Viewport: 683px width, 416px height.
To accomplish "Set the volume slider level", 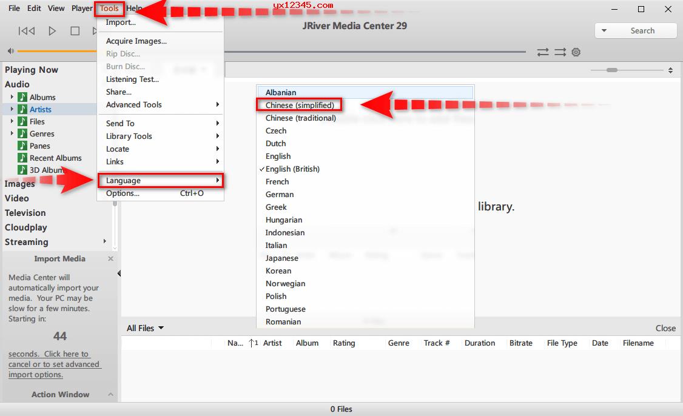I will pos(56,51).
